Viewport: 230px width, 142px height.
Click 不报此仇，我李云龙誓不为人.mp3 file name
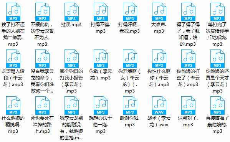pos(42,34)
